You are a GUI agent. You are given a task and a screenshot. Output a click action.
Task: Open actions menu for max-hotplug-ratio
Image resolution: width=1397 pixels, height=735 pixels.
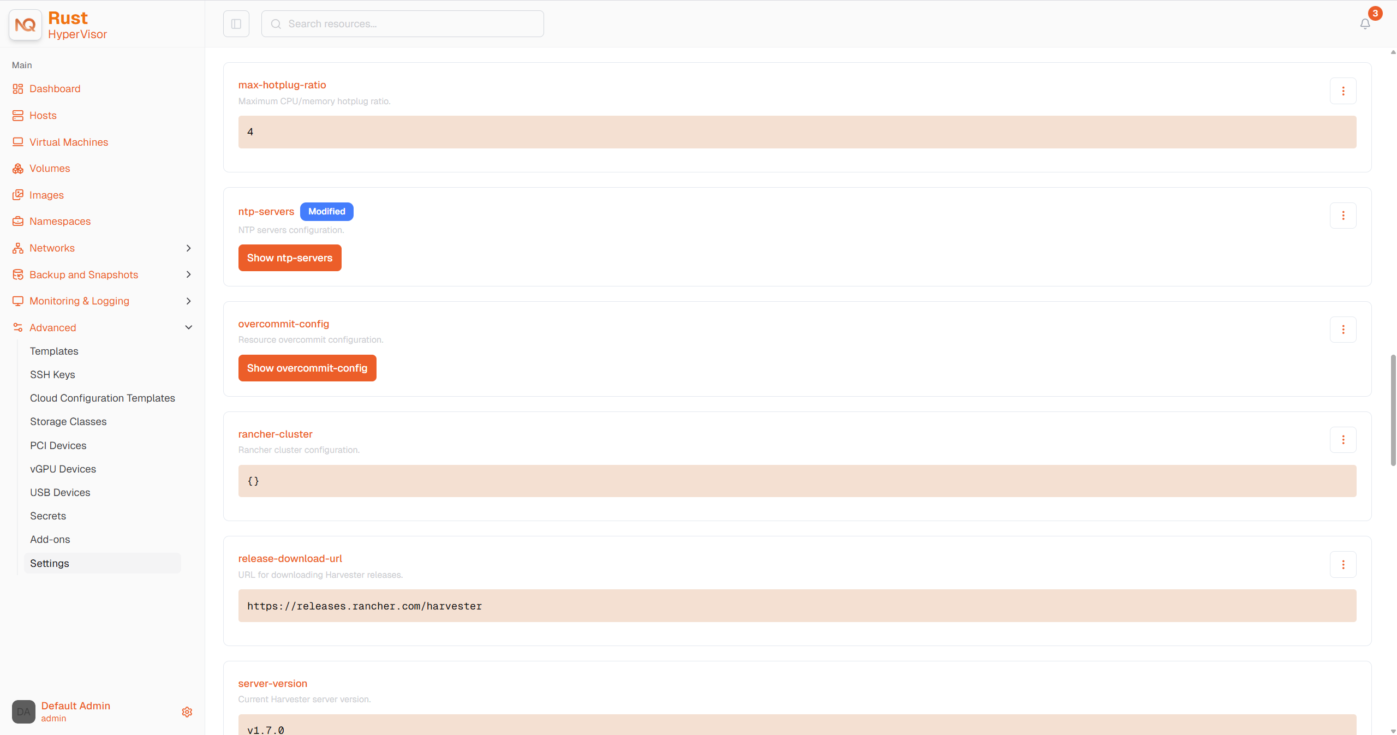[1343, 91]
